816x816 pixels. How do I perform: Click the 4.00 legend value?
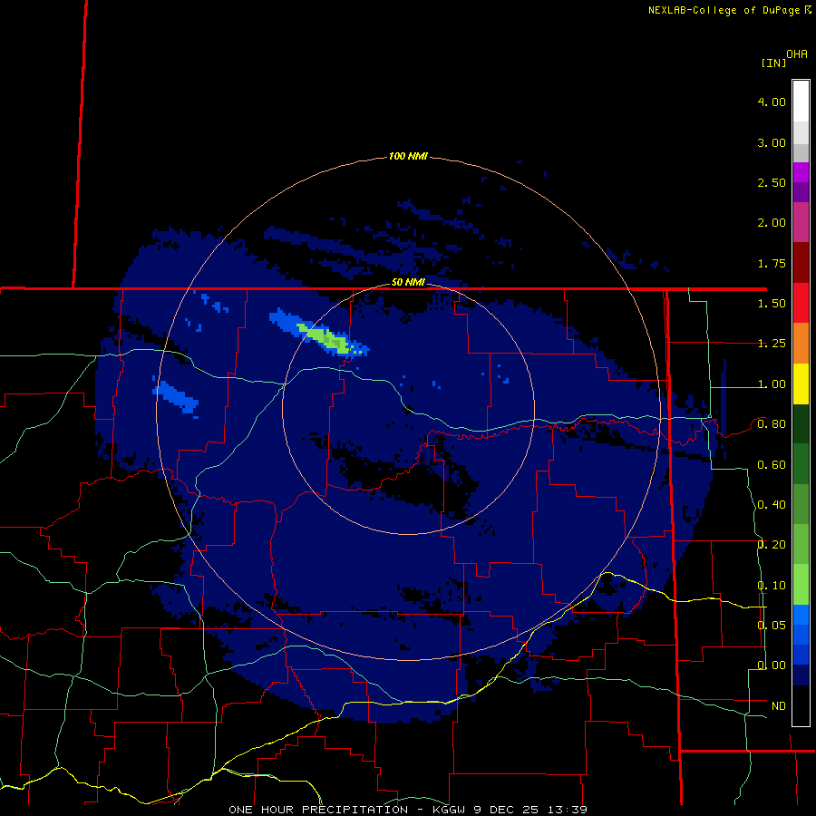point(772,102)
